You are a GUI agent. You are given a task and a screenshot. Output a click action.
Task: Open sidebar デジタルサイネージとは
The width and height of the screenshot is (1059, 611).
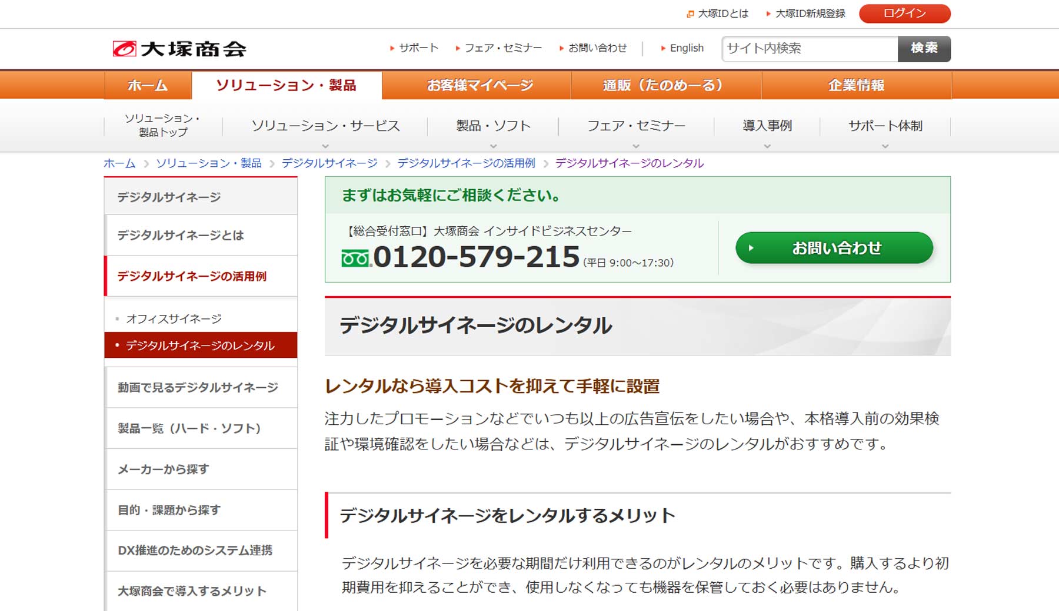(x=201, y=235)
